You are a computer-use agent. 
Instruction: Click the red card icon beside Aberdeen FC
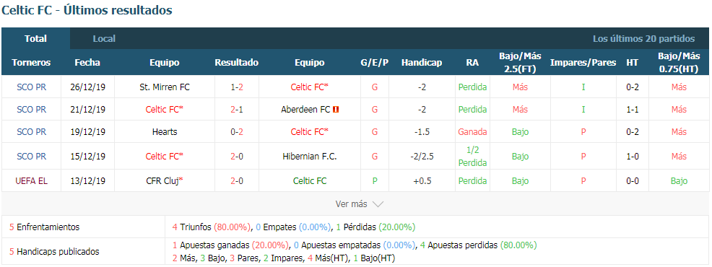336,110
